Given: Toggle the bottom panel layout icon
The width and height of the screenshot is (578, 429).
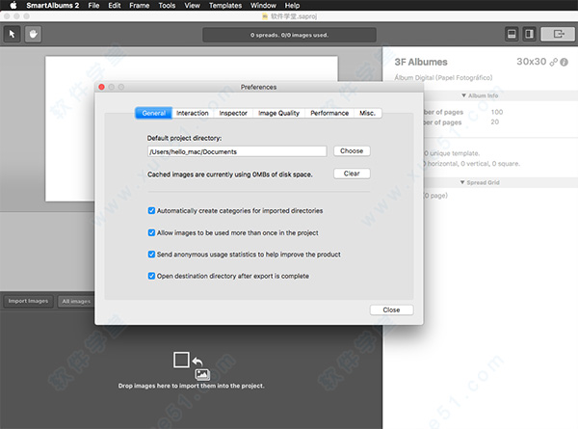Looking at the screenshot, I should [512, 34].
